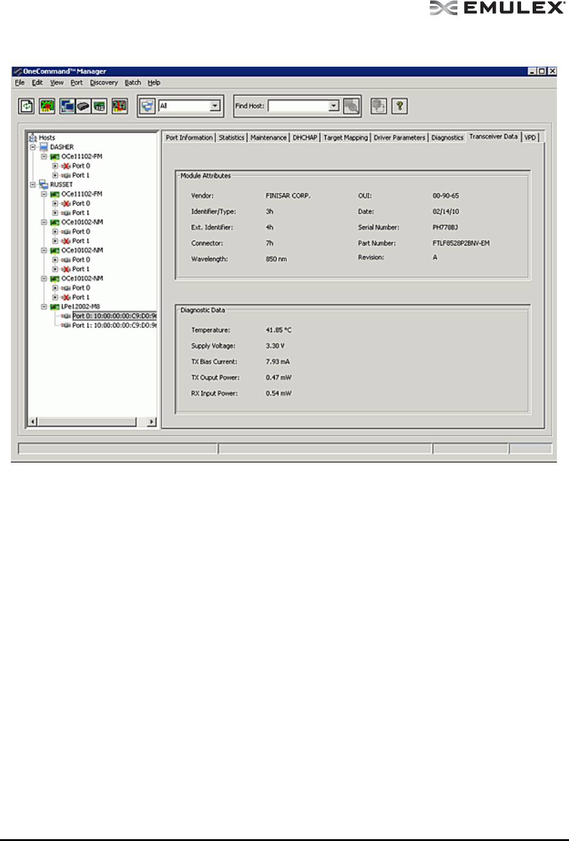
Task: Click the filter icon beside the All dropdown
Action: click(147, 106)
